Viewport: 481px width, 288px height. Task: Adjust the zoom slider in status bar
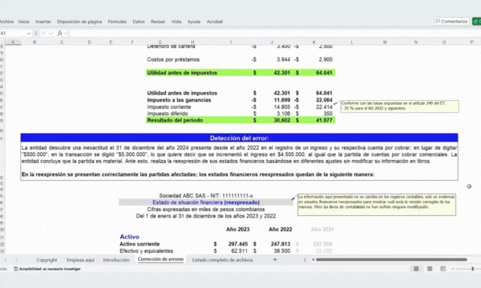473,269
